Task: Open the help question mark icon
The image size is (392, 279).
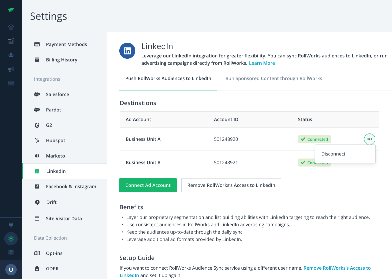Action: (11, 252)
